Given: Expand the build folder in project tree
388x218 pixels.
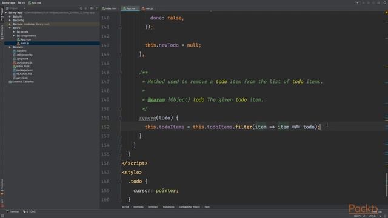Looking at the screenshot, I should pyautogui.click(x=10, y=16).
